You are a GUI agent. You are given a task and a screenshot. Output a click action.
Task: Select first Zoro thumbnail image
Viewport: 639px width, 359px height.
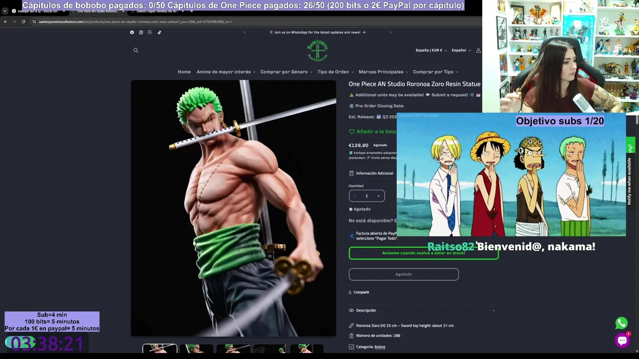click(x=160, y=349)
